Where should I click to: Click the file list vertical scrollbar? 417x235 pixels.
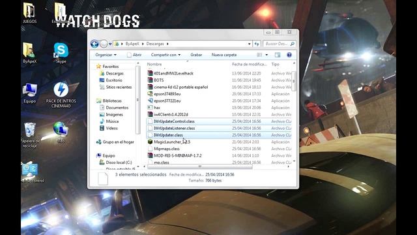point(294,81)
